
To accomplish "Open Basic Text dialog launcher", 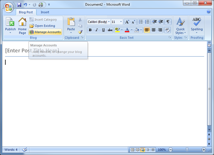I will [x=170, y=37].
